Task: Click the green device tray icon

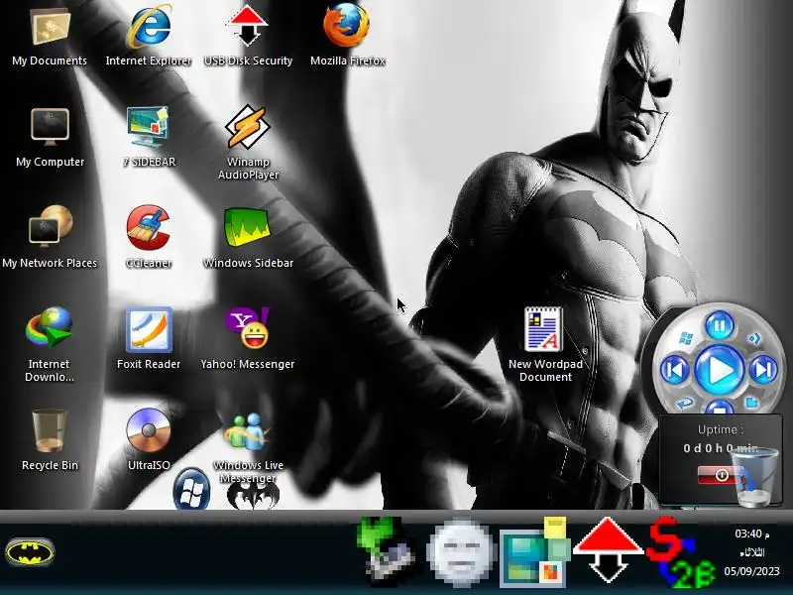Action: (x=387, y=553)
